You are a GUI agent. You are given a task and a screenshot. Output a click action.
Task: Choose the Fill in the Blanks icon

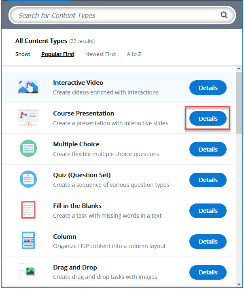coord(28,210)
